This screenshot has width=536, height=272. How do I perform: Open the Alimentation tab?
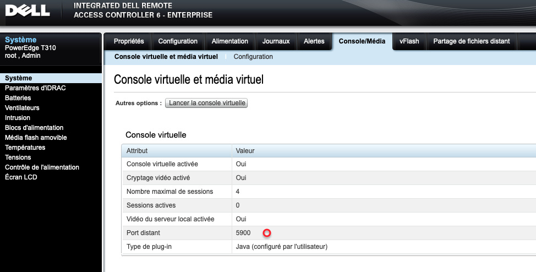(229, 41)
